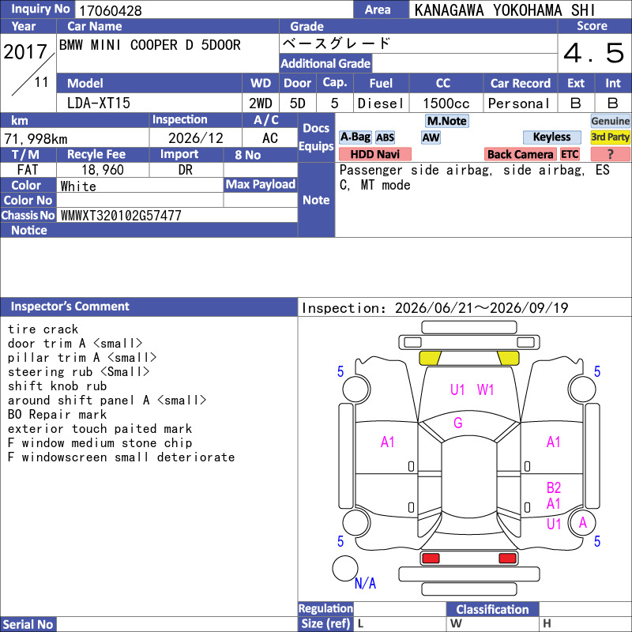Image resolution: width=632 pixels, height=632 pixels.
Task: Select the 3rd Party yellow badge
Action: point(610,137)
